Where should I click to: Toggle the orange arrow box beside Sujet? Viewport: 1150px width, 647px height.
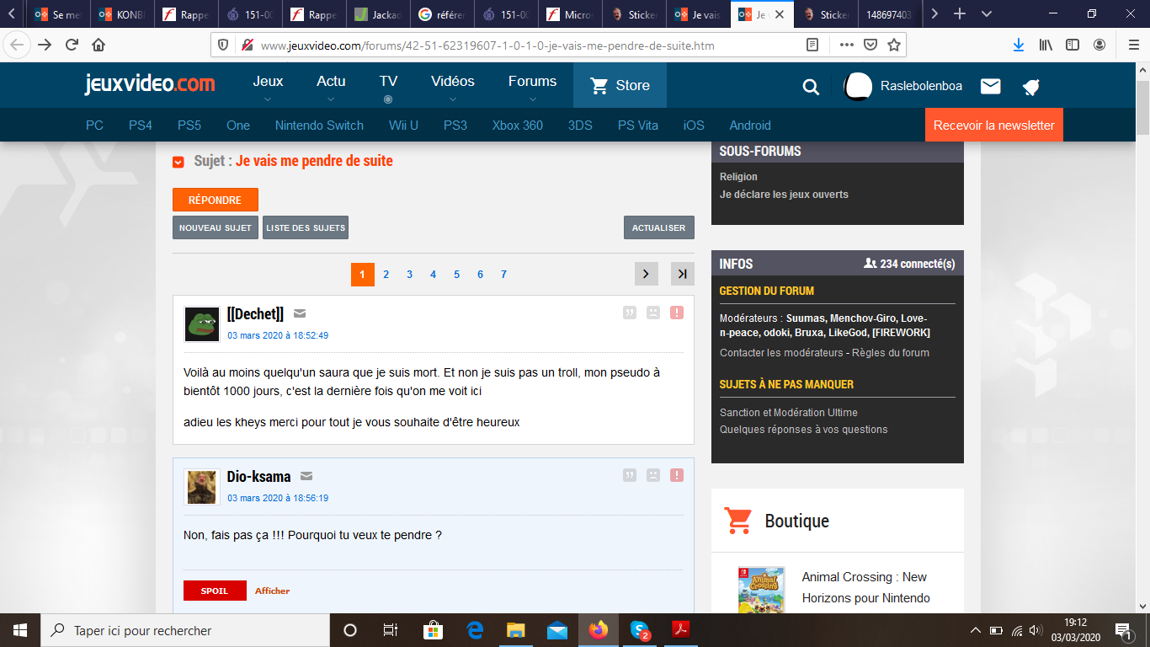(x=178, y=162)
